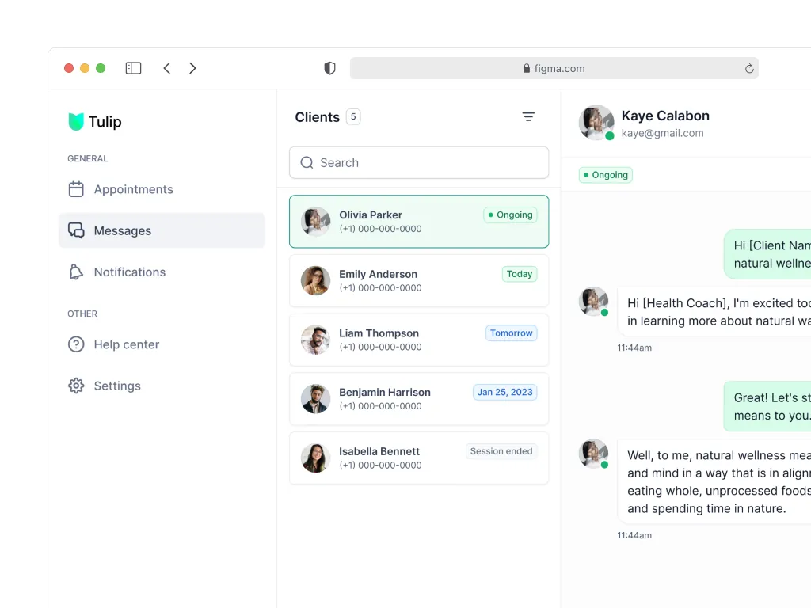Viewport: 811px width, 608px height.
Task: Click the privacy shield icon
Action: tap(330, 68)
